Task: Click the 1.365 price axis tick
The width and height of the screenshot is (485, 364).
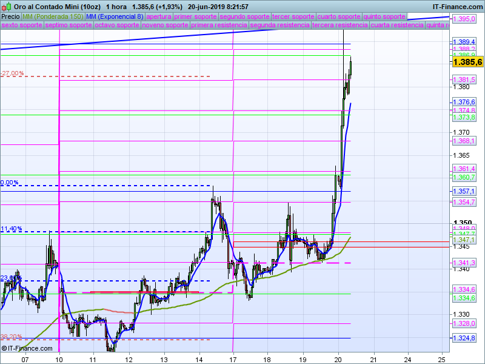Action: (x=461, y=155)
